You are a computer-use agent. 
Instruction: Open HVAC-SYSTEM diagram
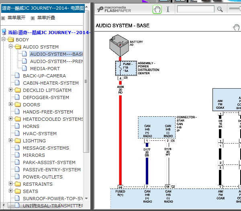(x=40, y=134)
